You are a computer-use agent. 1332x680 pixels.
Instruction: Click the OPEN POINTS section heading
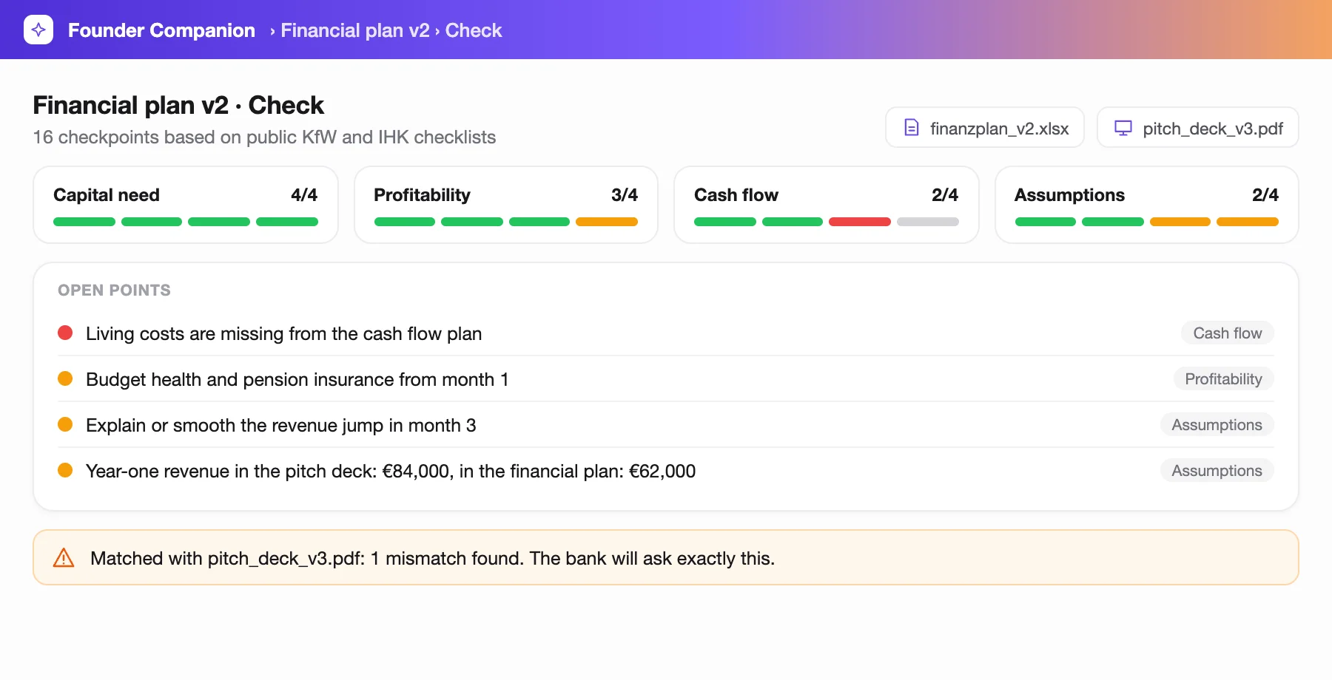click(x=114, y=290)
